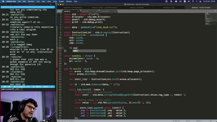Click line number 22 in the gutter
Screen dimensions: 217x122
click(x=60, y=69)
